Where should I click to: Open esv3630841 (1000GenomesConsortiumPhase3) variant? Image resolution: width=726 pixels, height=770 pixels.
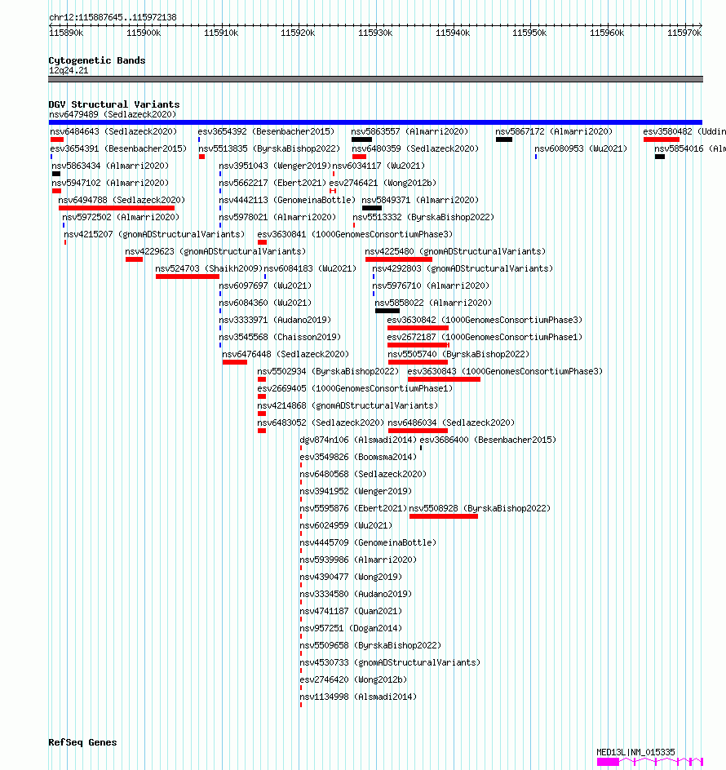pos(355,235)
